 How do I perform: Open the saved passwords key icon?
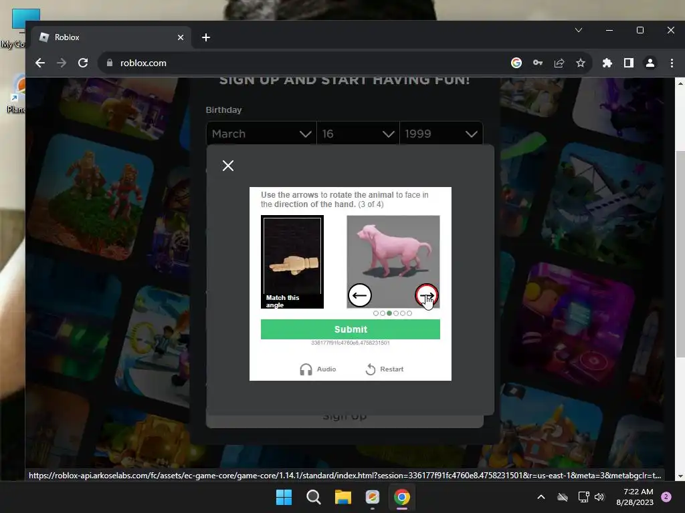point(538,63)
